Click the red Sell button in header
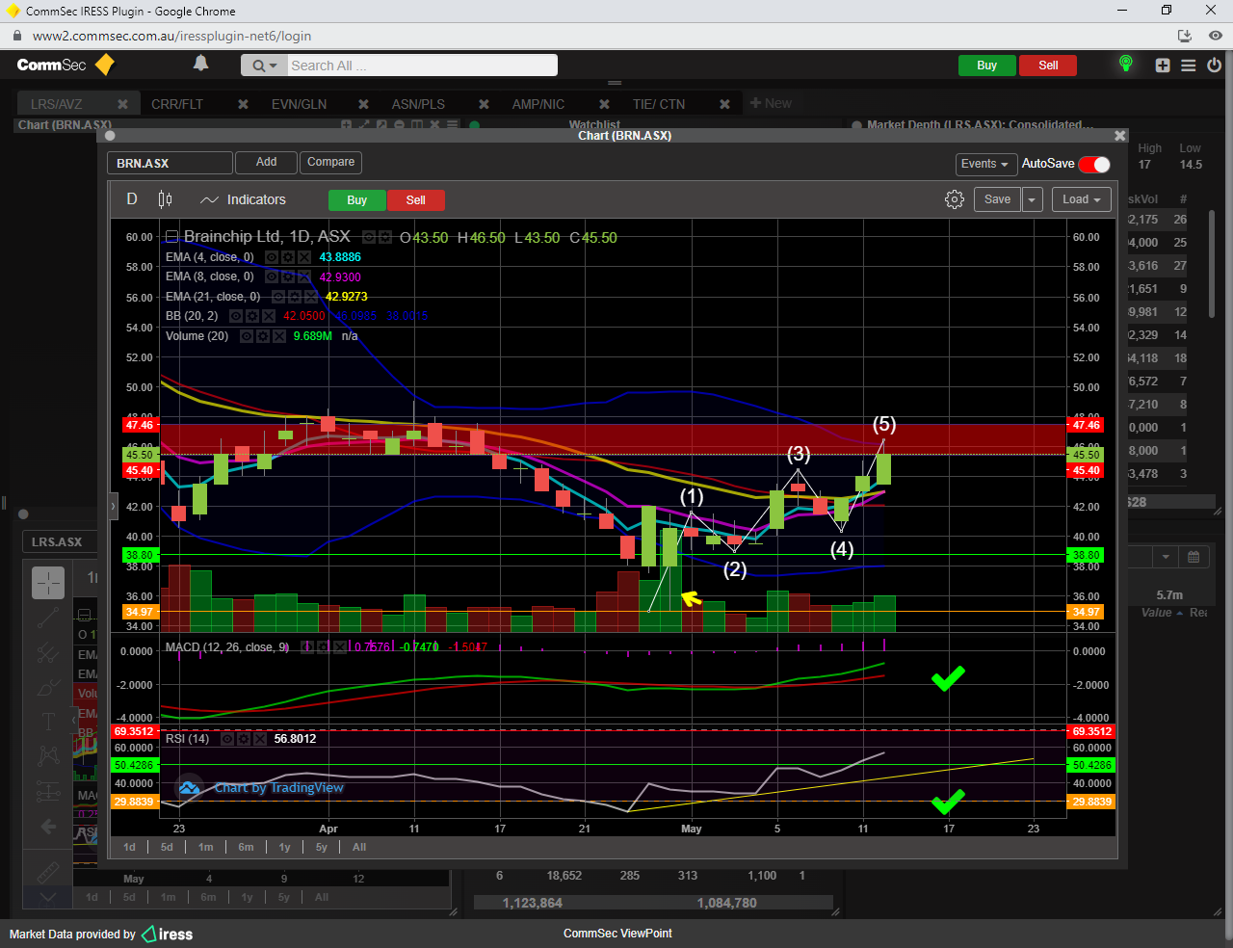This screenshot has width=1233, height=948. click(1048, 66)
